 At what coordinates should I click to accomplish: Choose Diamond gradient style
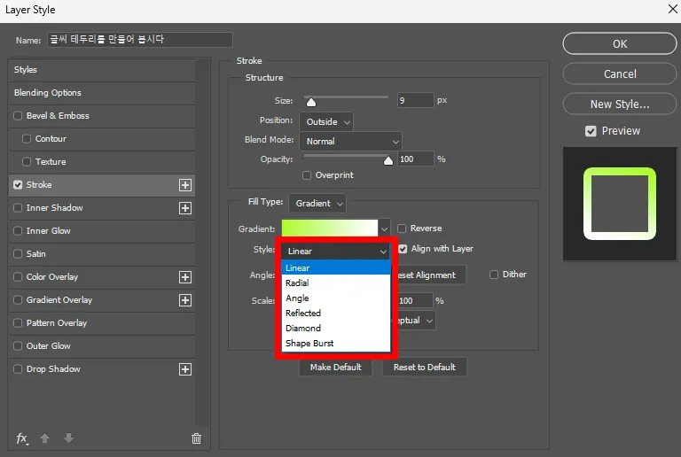click(337, 329)
